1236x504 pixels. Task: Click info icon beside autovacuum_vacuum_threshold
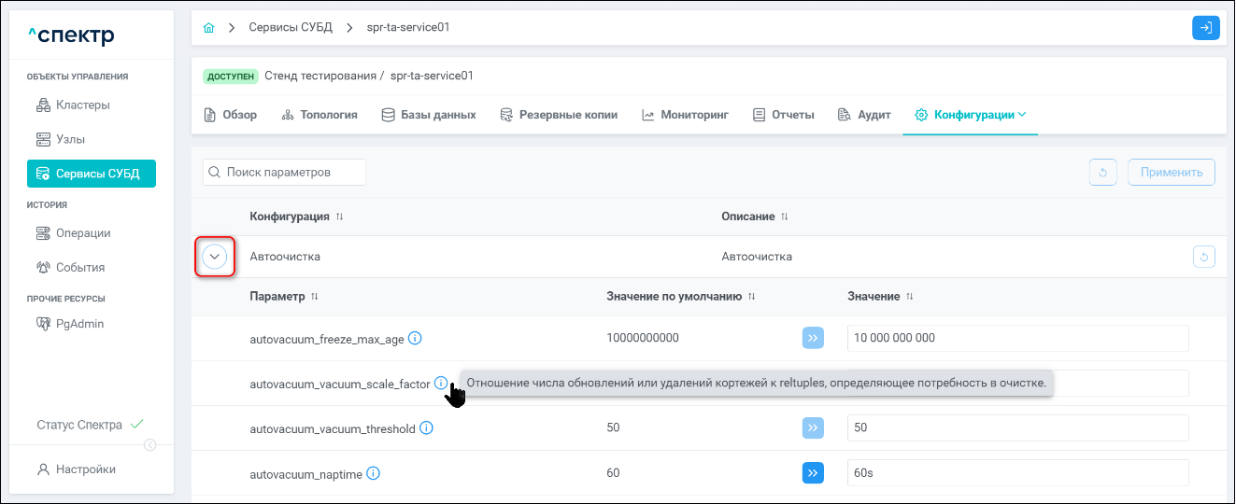click(x=426, y=428)
